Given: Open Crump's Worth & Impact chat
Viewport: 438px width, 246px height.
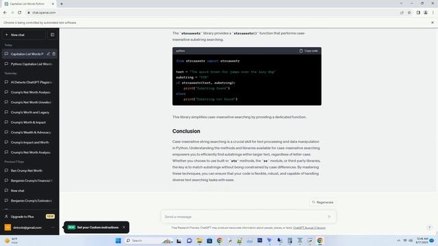Looking at the screenshot, I should point(29,122).
